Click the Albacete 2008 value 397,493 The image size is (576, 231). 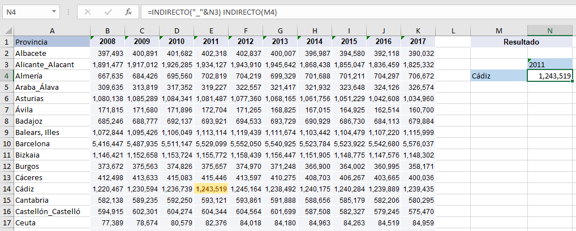[108, 53]
